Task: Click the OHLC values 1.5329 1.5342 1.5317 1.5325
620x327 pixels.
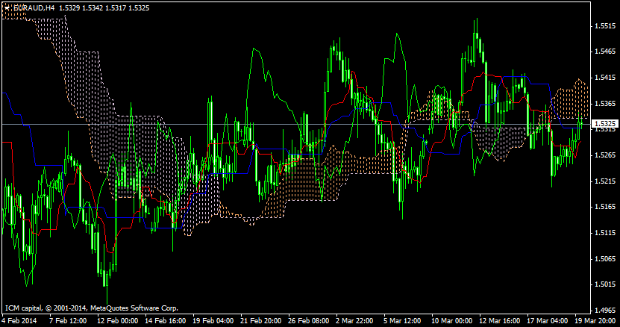Action: (x=104, y=8)
